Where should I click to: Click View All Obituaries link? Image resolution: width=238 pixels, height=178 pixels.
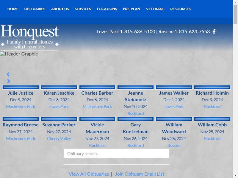coord(89,174)
